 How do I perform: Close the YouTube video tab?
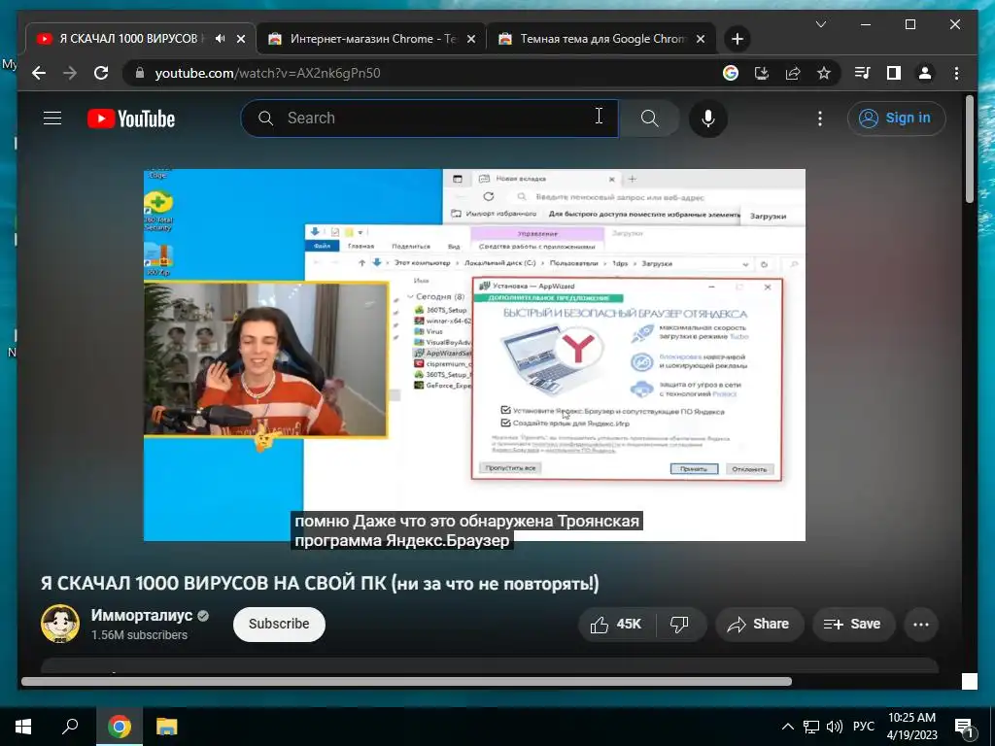coord(241,39)
